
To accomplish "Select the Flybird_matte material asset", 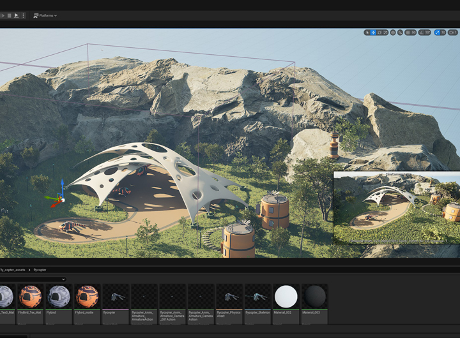I will (x=87, y=297).
